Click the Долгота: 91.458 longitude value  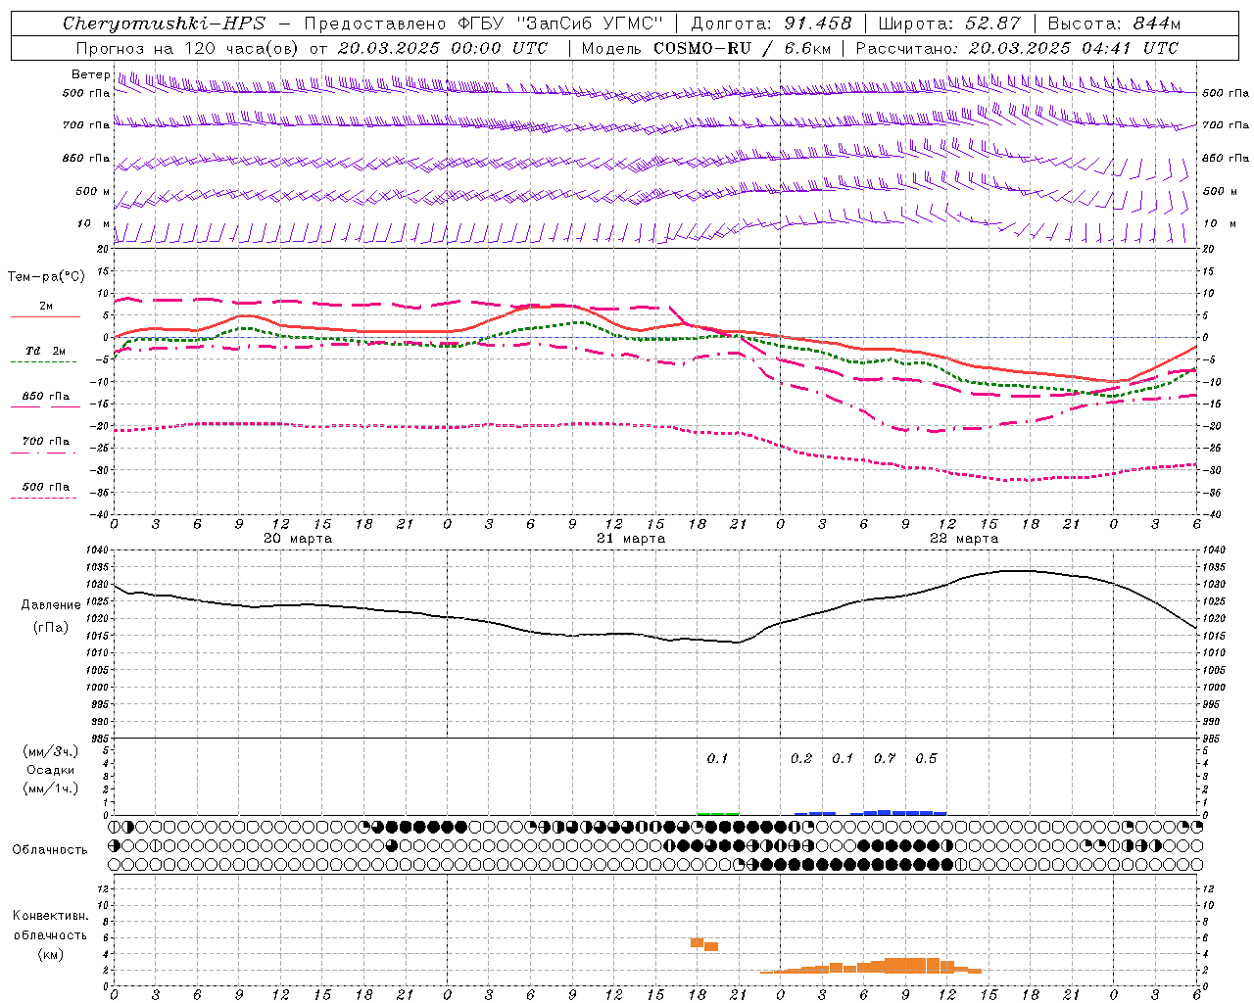(771, 24)
